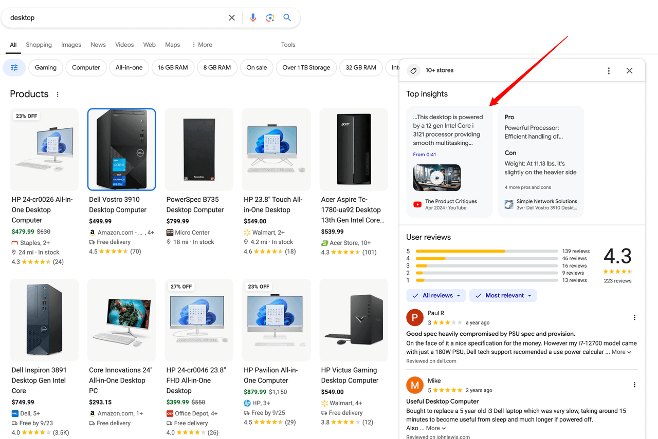Click the 223 reviews count
This screenshot has width=658, height=439.
[x=617, y=281]
